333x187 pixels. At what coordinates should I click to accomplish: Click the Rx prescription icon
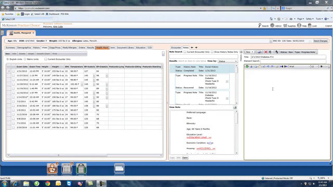(x=277, y=52)
